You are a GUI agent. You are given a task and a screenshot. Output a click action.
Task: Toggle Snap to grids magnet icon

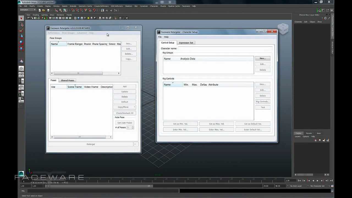pyautogui.click(x=73, y=10)
